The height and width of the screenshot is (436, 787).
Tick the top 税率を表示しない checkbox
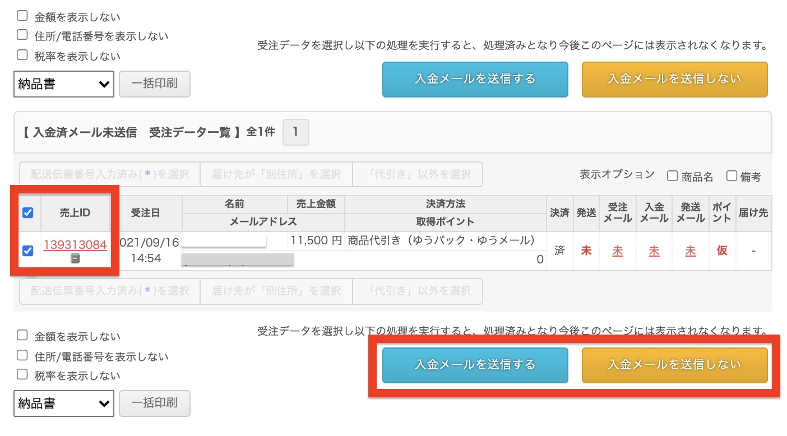22,55
